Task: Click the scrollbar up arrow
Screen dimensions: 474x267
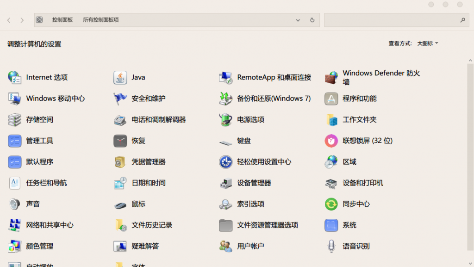Action: [470, 61]
